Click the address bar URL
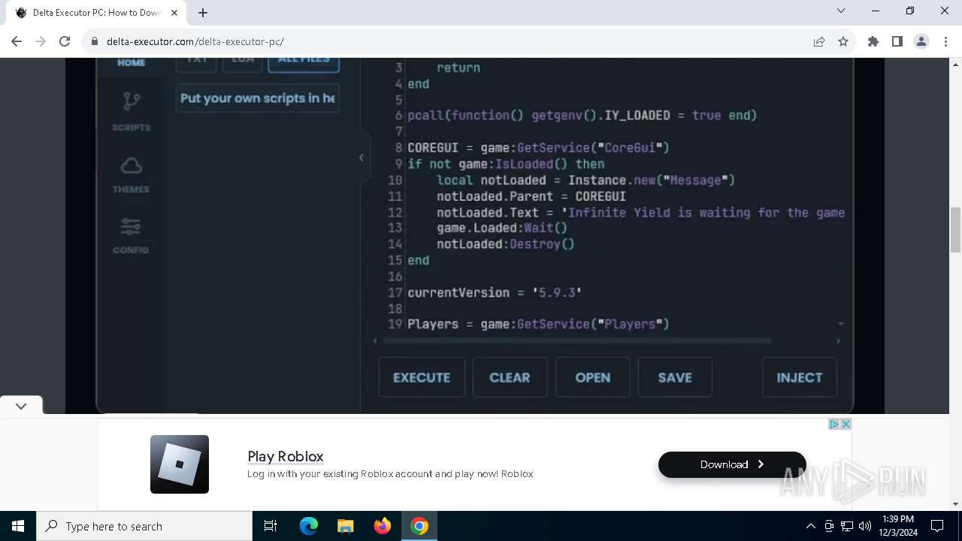962x541 pixels. [195, 41]
